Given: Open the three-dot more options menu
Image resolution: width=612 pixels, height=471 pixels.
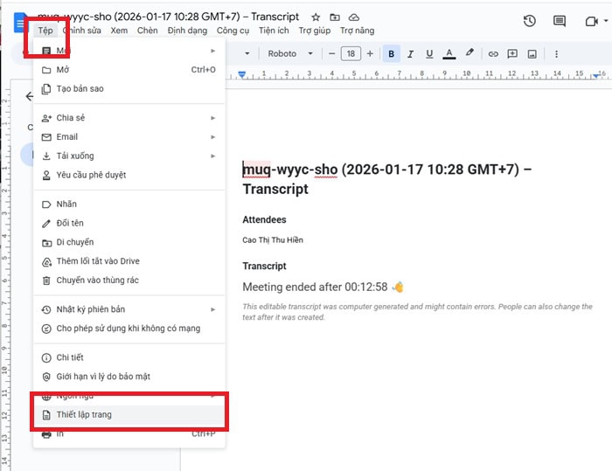Looking at the screenshot, I should click(x=557, y=54).
